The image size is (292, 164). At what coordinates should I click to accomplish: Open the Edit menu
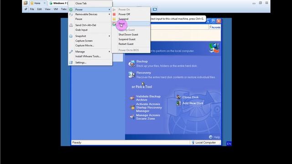[x=39, y=9]
